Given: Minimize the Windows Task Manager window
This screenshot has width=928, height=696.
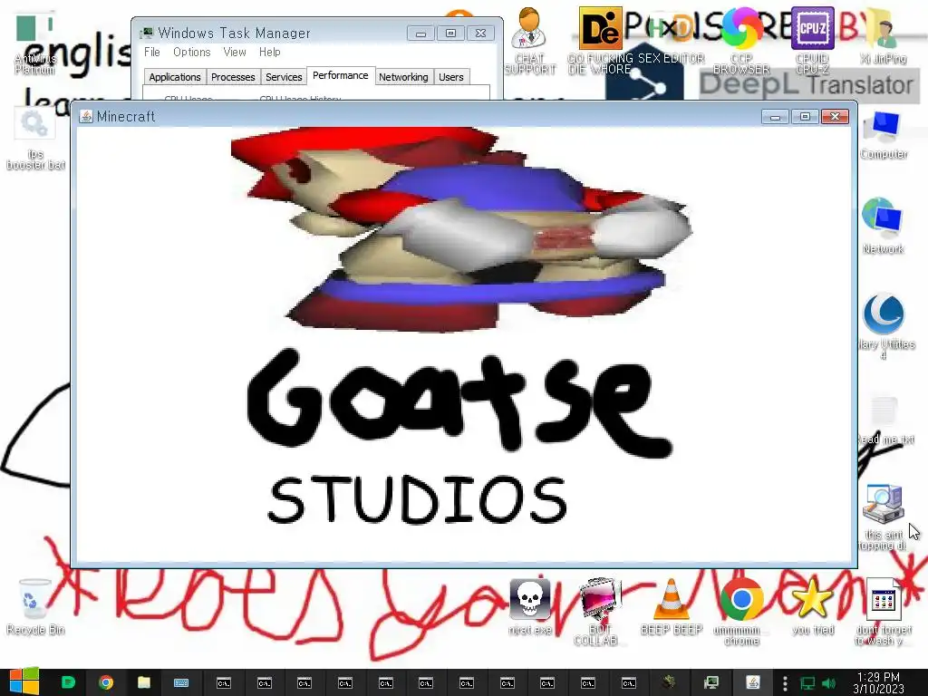Looking at the screenshot, I should click(x=420, y=34).
